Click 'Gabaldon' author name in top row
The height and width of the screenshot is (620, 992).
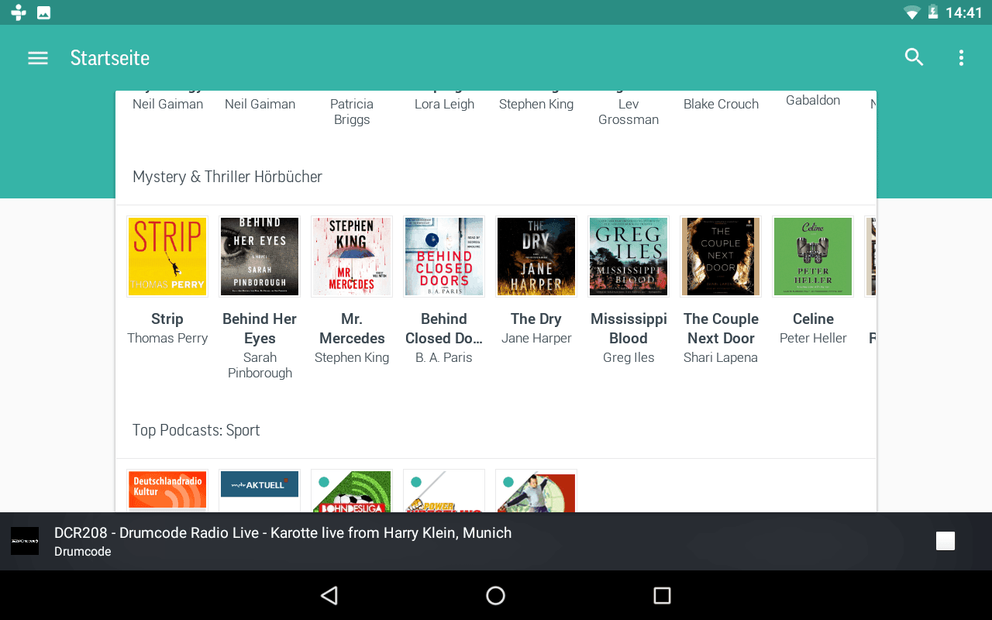coord(813,100)
